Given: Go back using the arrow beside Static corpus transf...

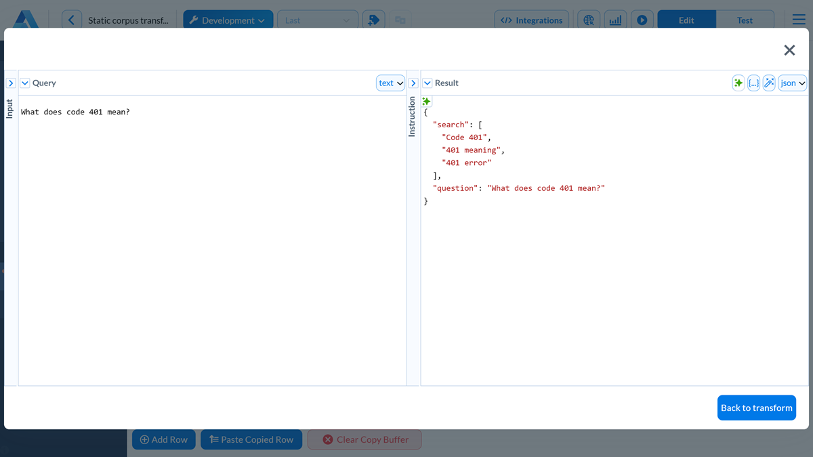Looking at the screenshot, I should (72, 19).
